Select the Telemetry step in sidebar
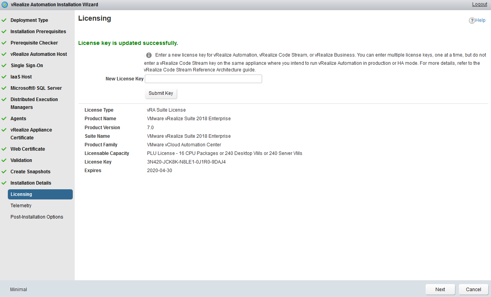The width and height of the screenshot is (491, 297). pos(21,206)
